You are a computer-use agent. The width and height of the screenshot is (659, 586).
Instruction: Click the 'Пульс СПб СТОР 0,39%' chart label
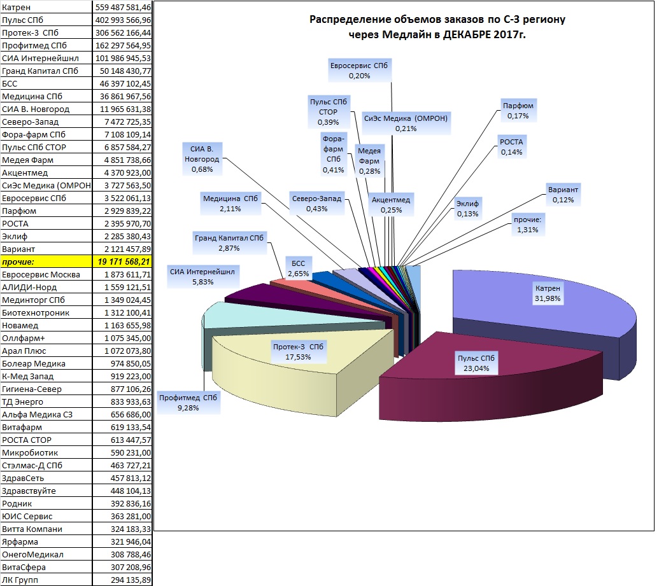pyautogui.click(x=329, y=112)
